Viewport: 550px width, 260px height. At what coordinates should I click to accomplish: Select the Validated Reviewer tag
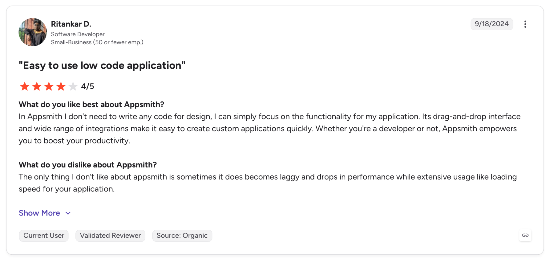click(110, 236)
